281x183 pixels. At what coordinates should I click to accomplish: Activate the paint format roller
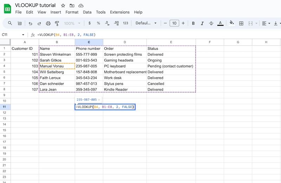click(x=57, y=23)
